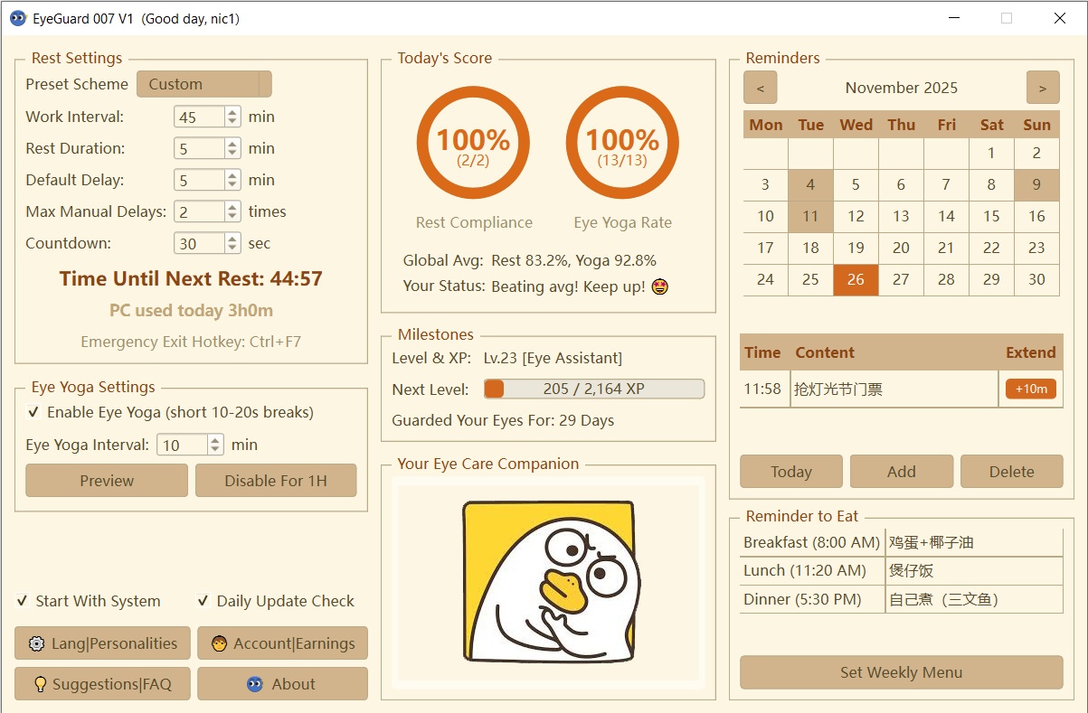Open the Preset Scheme dropdown showing Custom
The height and width of the screenshot is (713, 1088).
point(203,83)
